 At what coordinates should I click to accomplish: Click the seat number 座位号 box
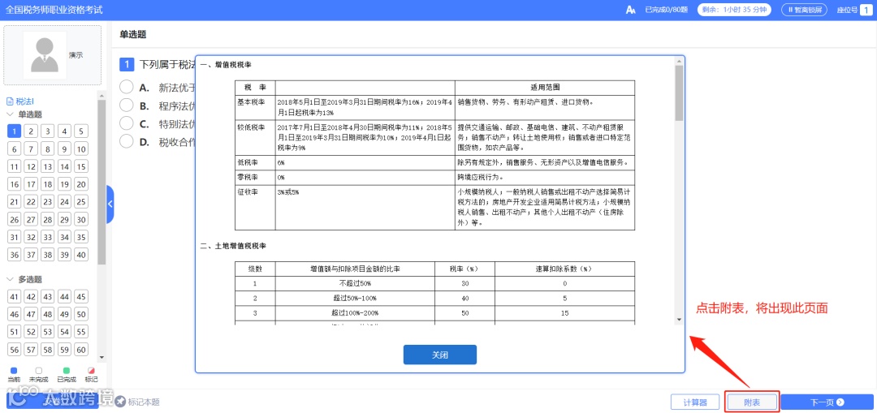866,10
